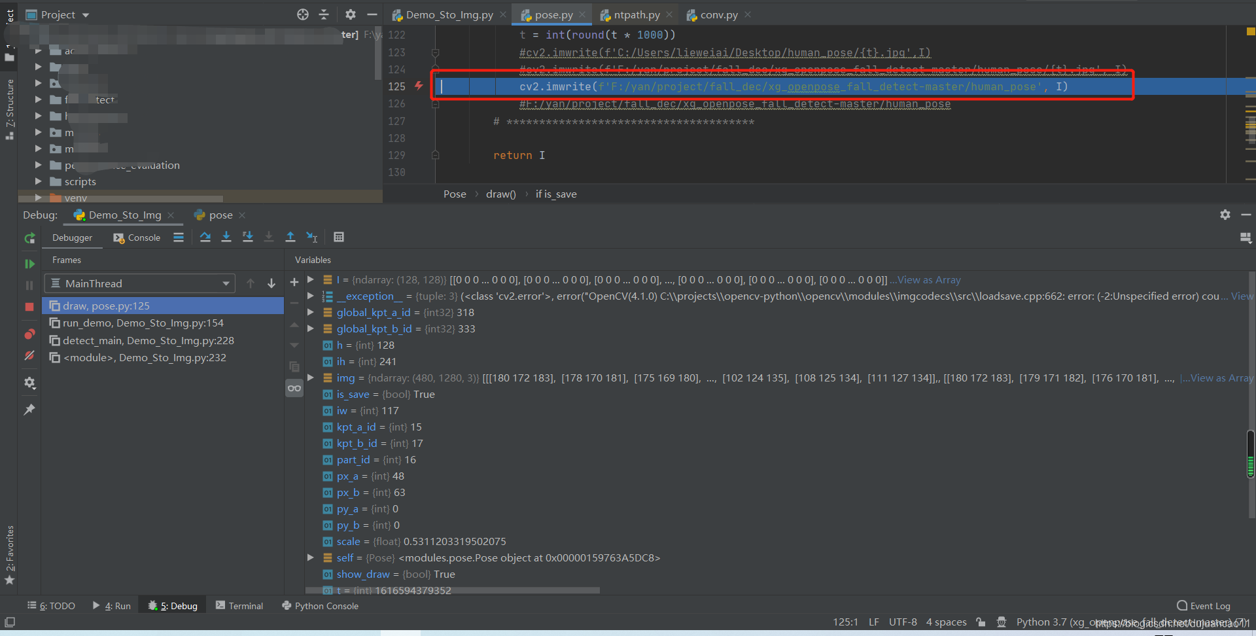Toggle watches view with glasses icon

tap(294, 389)
